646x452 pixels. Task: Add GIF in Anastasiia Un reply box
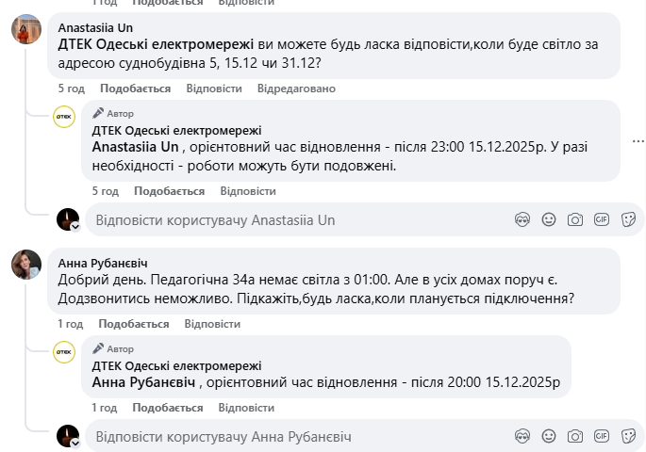pyautogui.click(x=602, y=219)
